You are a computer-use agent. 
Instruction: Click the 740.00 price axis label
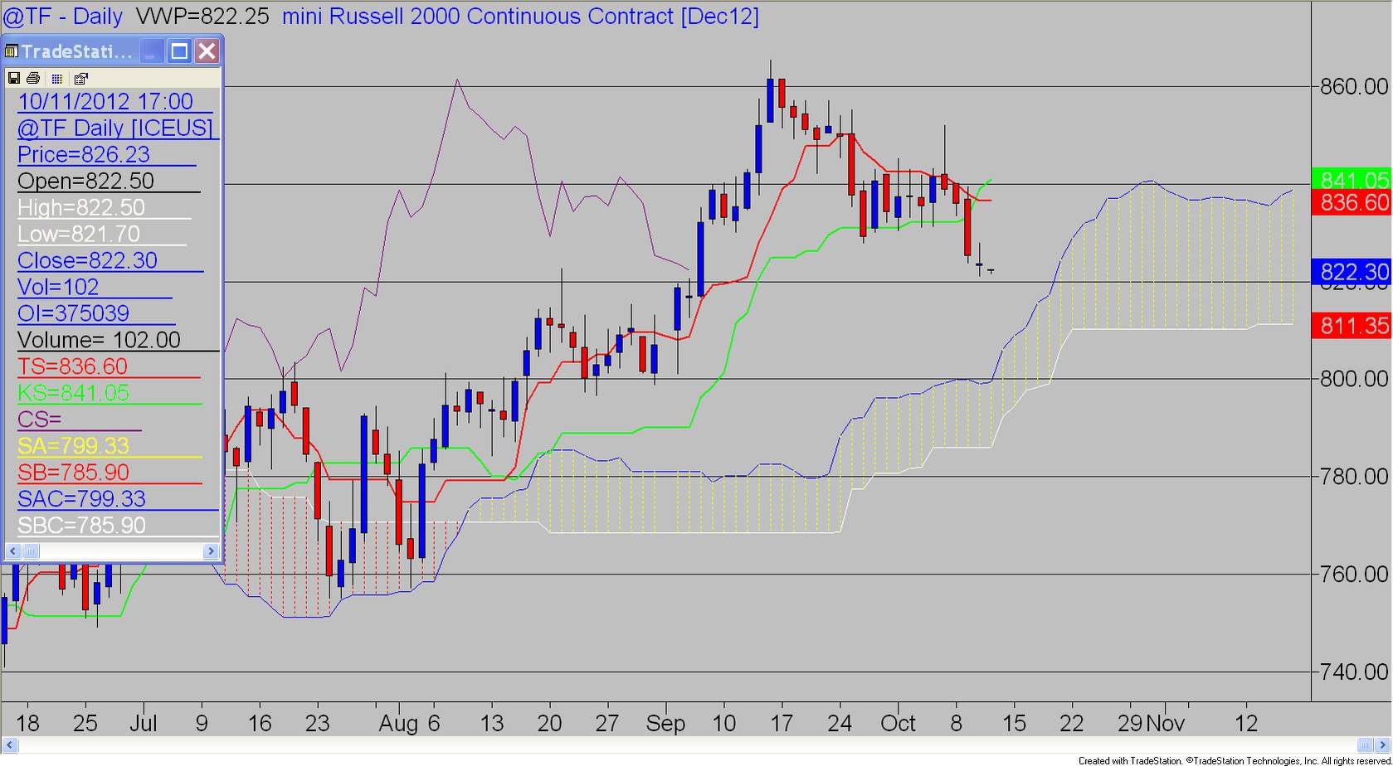1354,672
